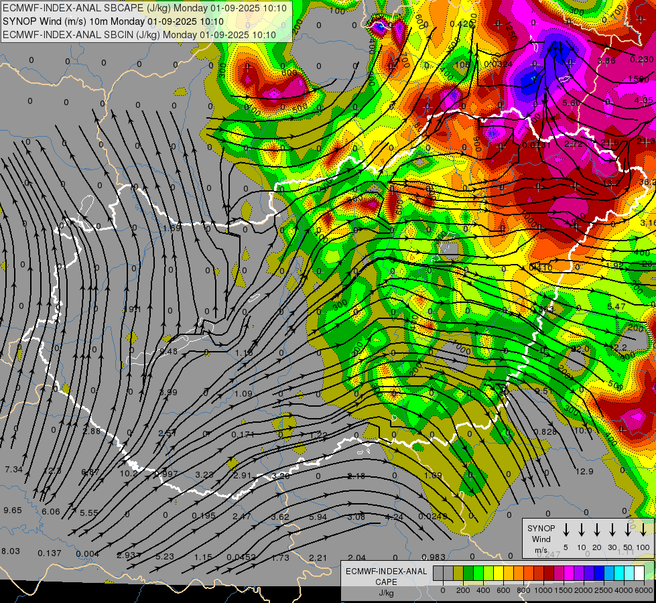Click the wind arrow above the 5 label
This screenshot has height=603, width=656.
tap(566, 529)
